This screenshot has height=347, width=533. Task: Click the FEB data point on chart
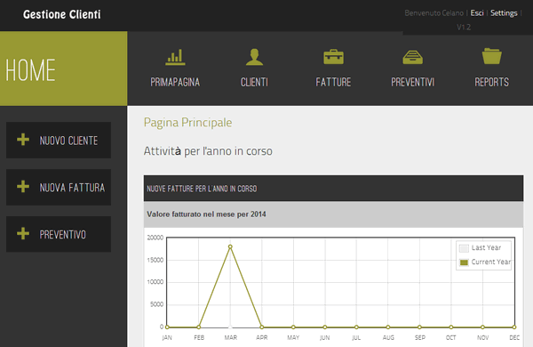(x=198, y=327)
